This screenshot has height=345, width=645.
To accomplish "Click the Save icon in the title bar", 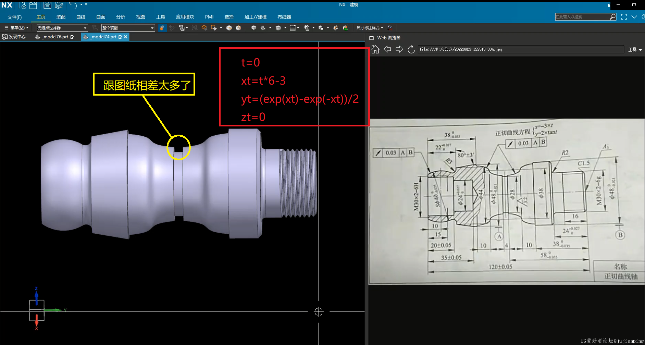I will tap(48, 5).
